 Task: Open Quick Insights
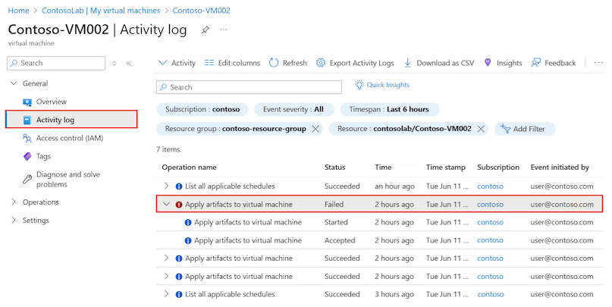[382, 86]
